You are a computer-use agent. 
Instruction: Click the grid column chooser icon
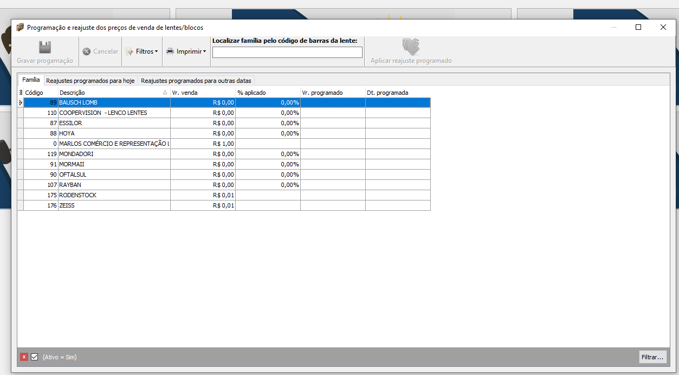21,93
